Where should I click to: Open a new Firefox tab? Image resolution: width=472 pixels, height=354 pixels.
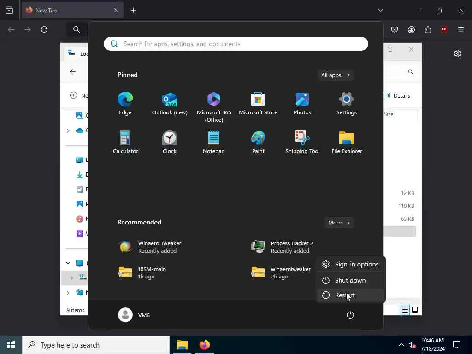[133, 11]
